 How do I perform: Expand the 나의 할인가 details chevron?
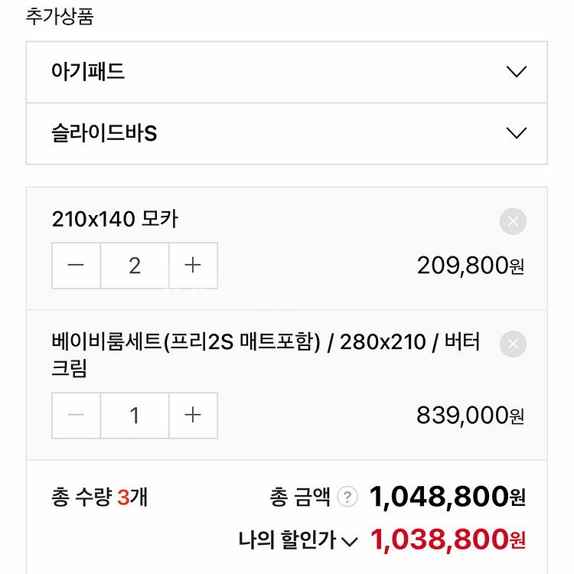pyautogui.click(x=350, y=542)
